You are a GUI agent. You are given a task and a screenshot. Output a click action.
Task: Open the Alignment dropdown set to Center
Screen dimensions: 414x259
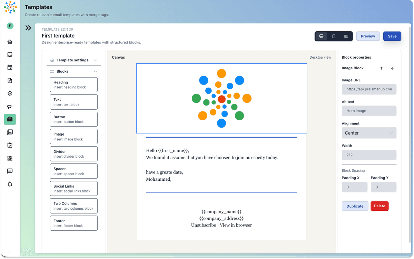369,133
